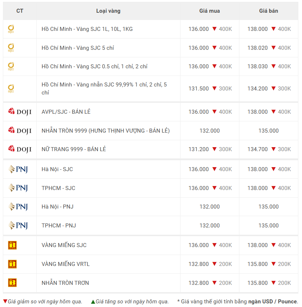Select DOJI logo in AVPL/SJC - BÁN LẺ row

coord(20,112)
